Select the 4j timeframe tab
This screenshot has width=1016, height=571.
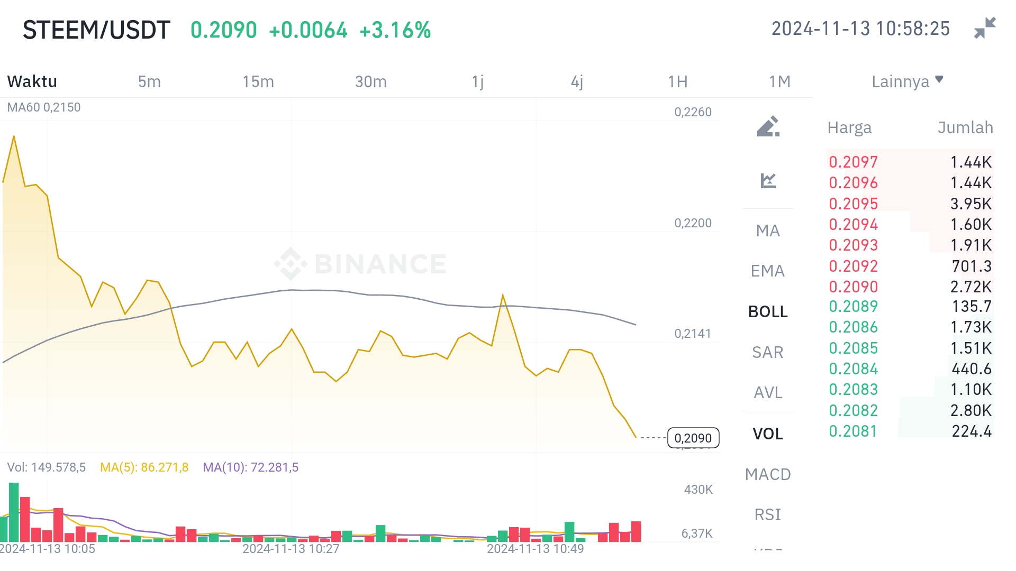577,81
